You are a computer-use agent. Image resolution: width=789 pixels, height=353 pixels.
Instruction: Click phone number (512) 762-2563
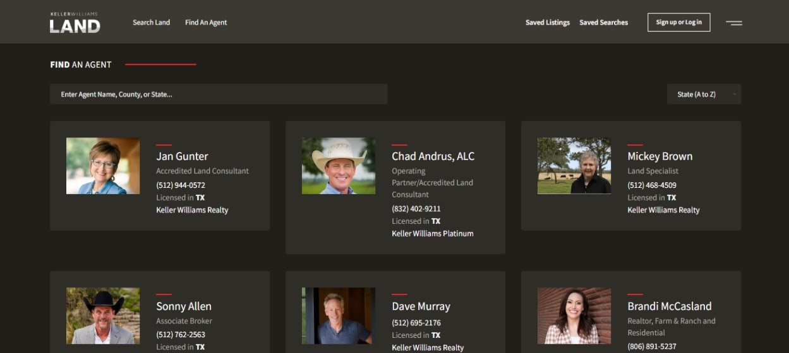pos(181,335)
